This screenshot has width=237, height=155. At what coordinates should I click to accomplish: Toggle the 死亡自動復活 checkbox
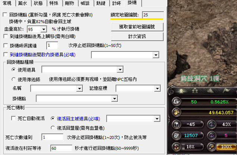[x=13, y=118]
